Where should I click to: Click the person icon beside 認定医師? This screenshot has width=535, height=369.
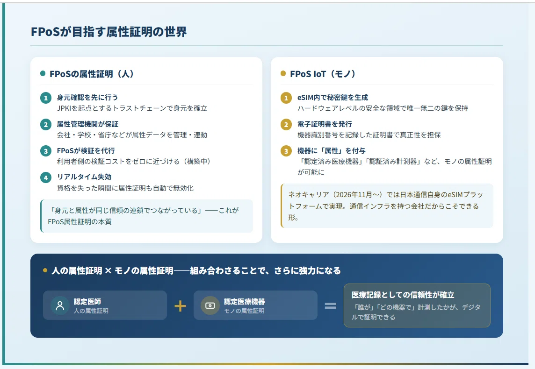click(x=60, y=305)
